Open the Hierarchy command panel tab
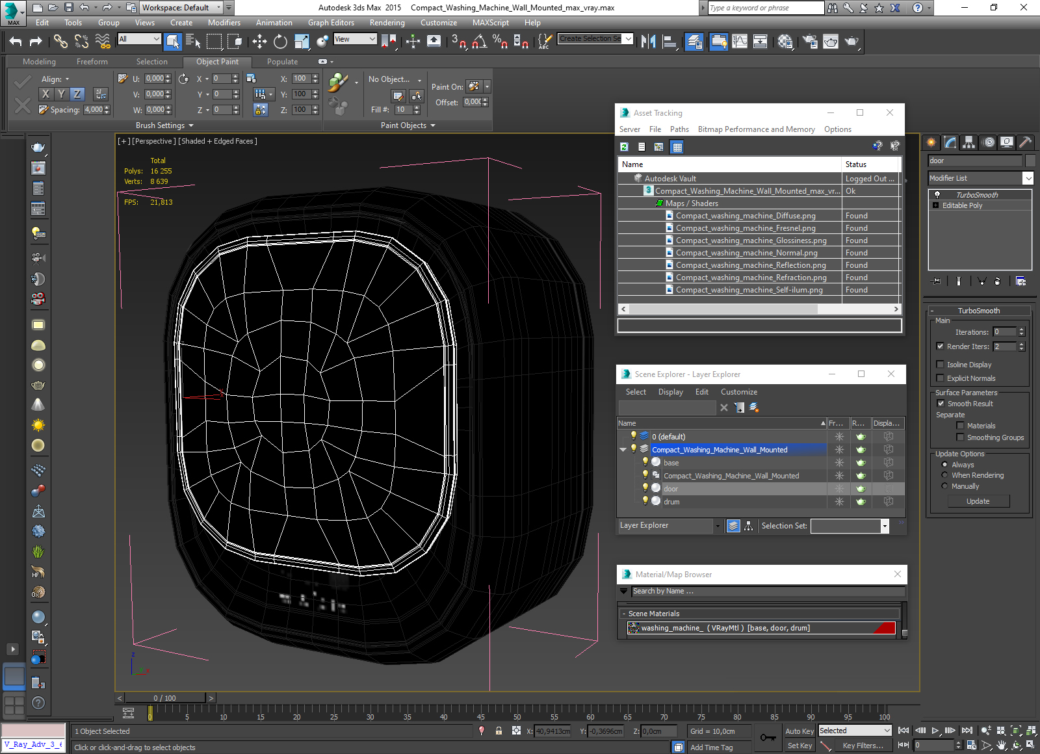Image resolution: width=1040 pixels, height=754 pixels. pyautogui.click(x=969, y=142)
